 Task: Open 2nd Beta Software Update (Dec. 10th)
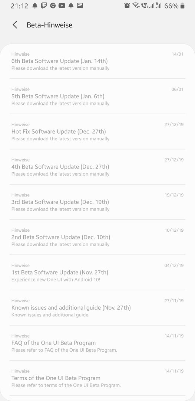coord(97,237)
